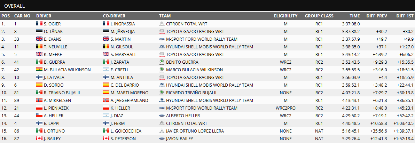
Task: Click the DIFF PREV column header
Action: point(377,16)
